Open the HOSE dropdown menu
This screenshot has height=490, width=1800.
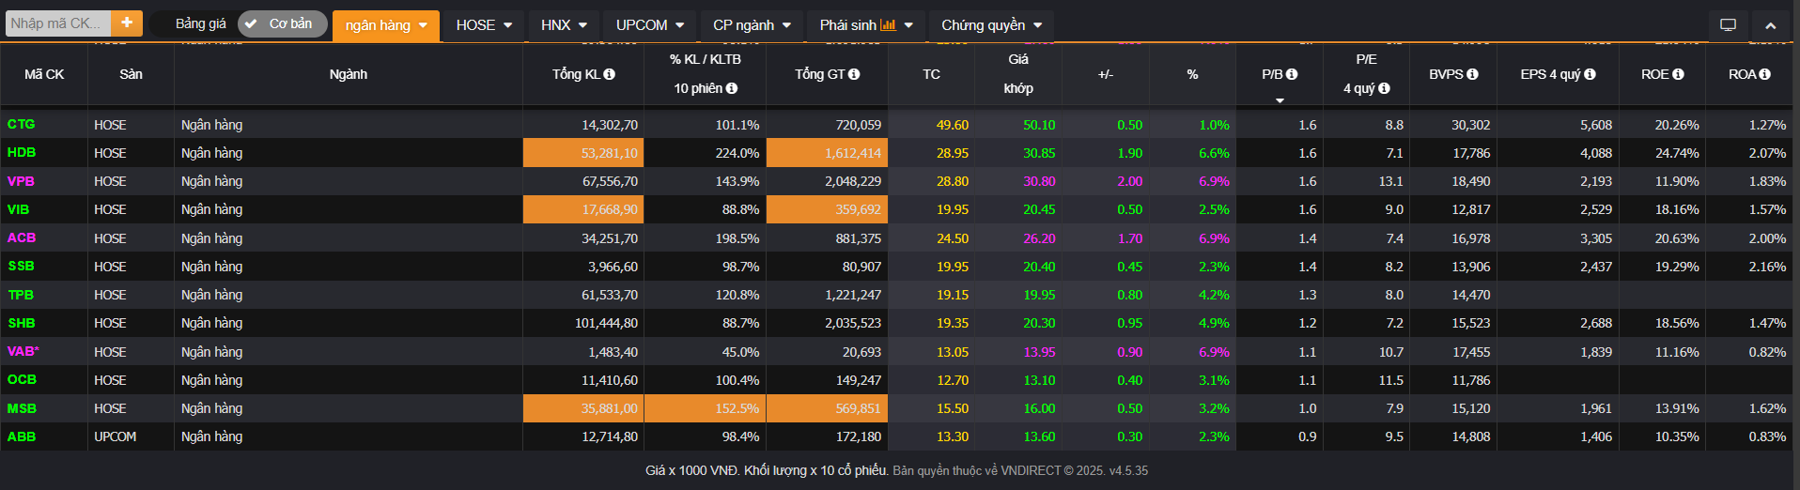[484, 25]
